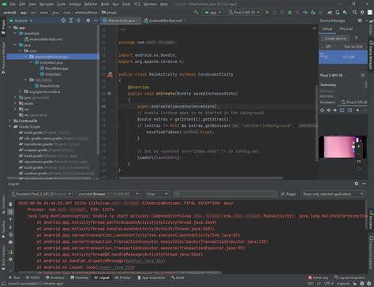Collapse the app module tree node
Viewport: 374px width, 287px height.
10,28
